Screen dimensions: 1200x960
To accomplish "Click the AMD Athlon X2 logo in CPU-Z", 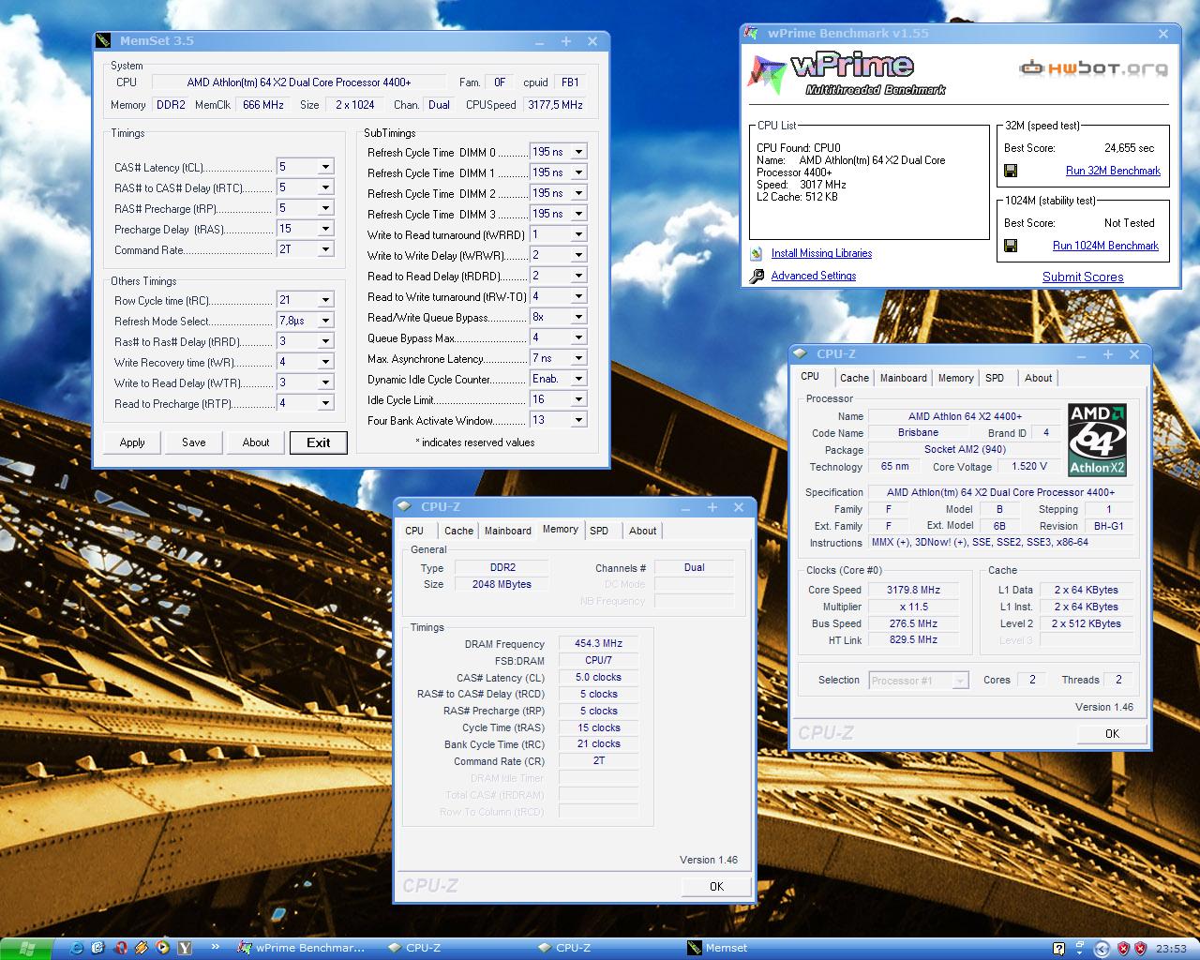I will click(1097, 440).
